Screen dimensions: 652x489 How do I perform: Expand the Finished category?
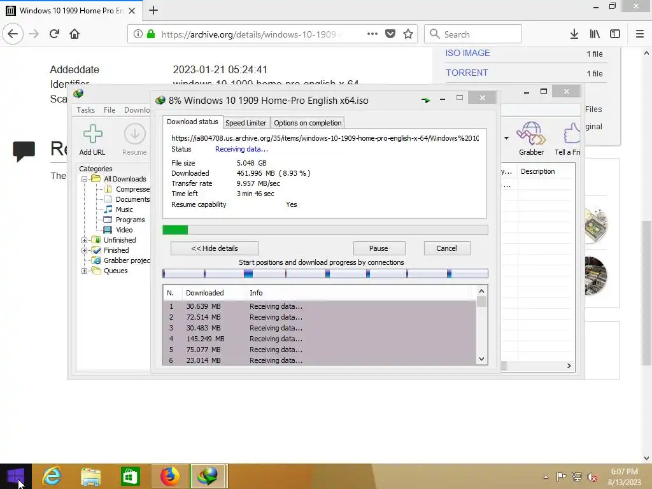point(85,250)
